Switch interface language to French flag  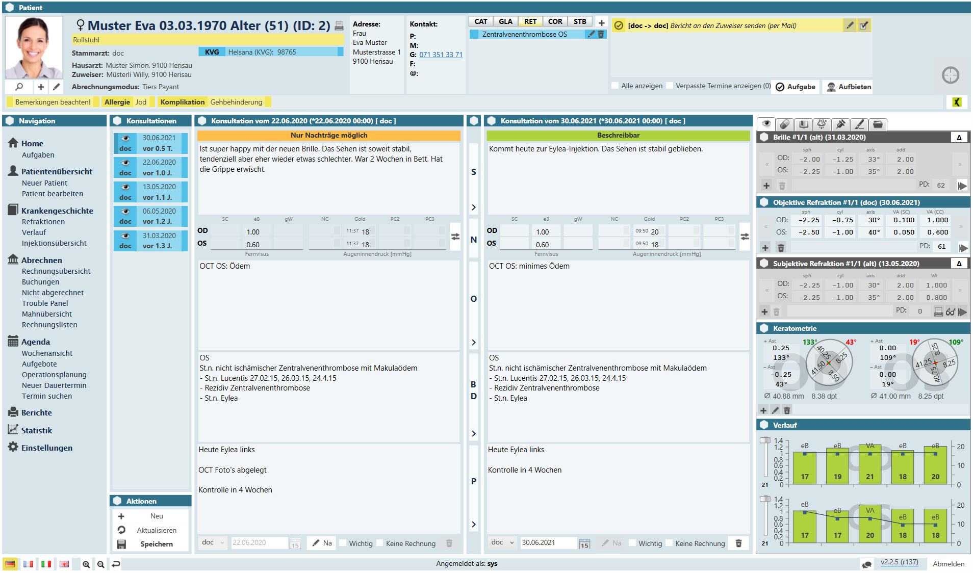[x=28, y=564]
